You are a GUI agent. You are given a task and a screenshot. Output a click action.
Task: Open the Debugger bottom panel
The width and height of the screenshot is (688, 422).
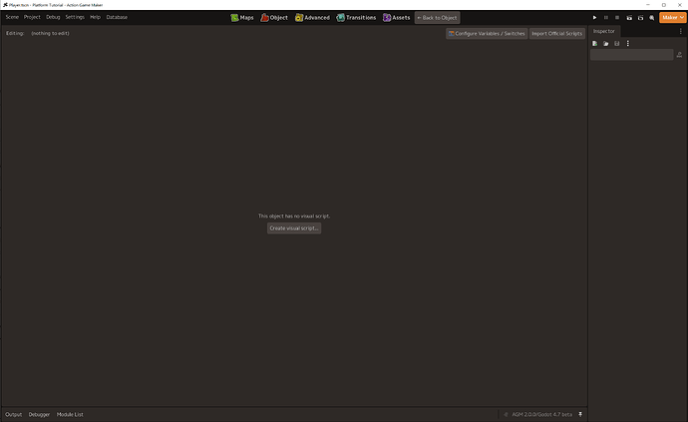(x=39, y=415)
